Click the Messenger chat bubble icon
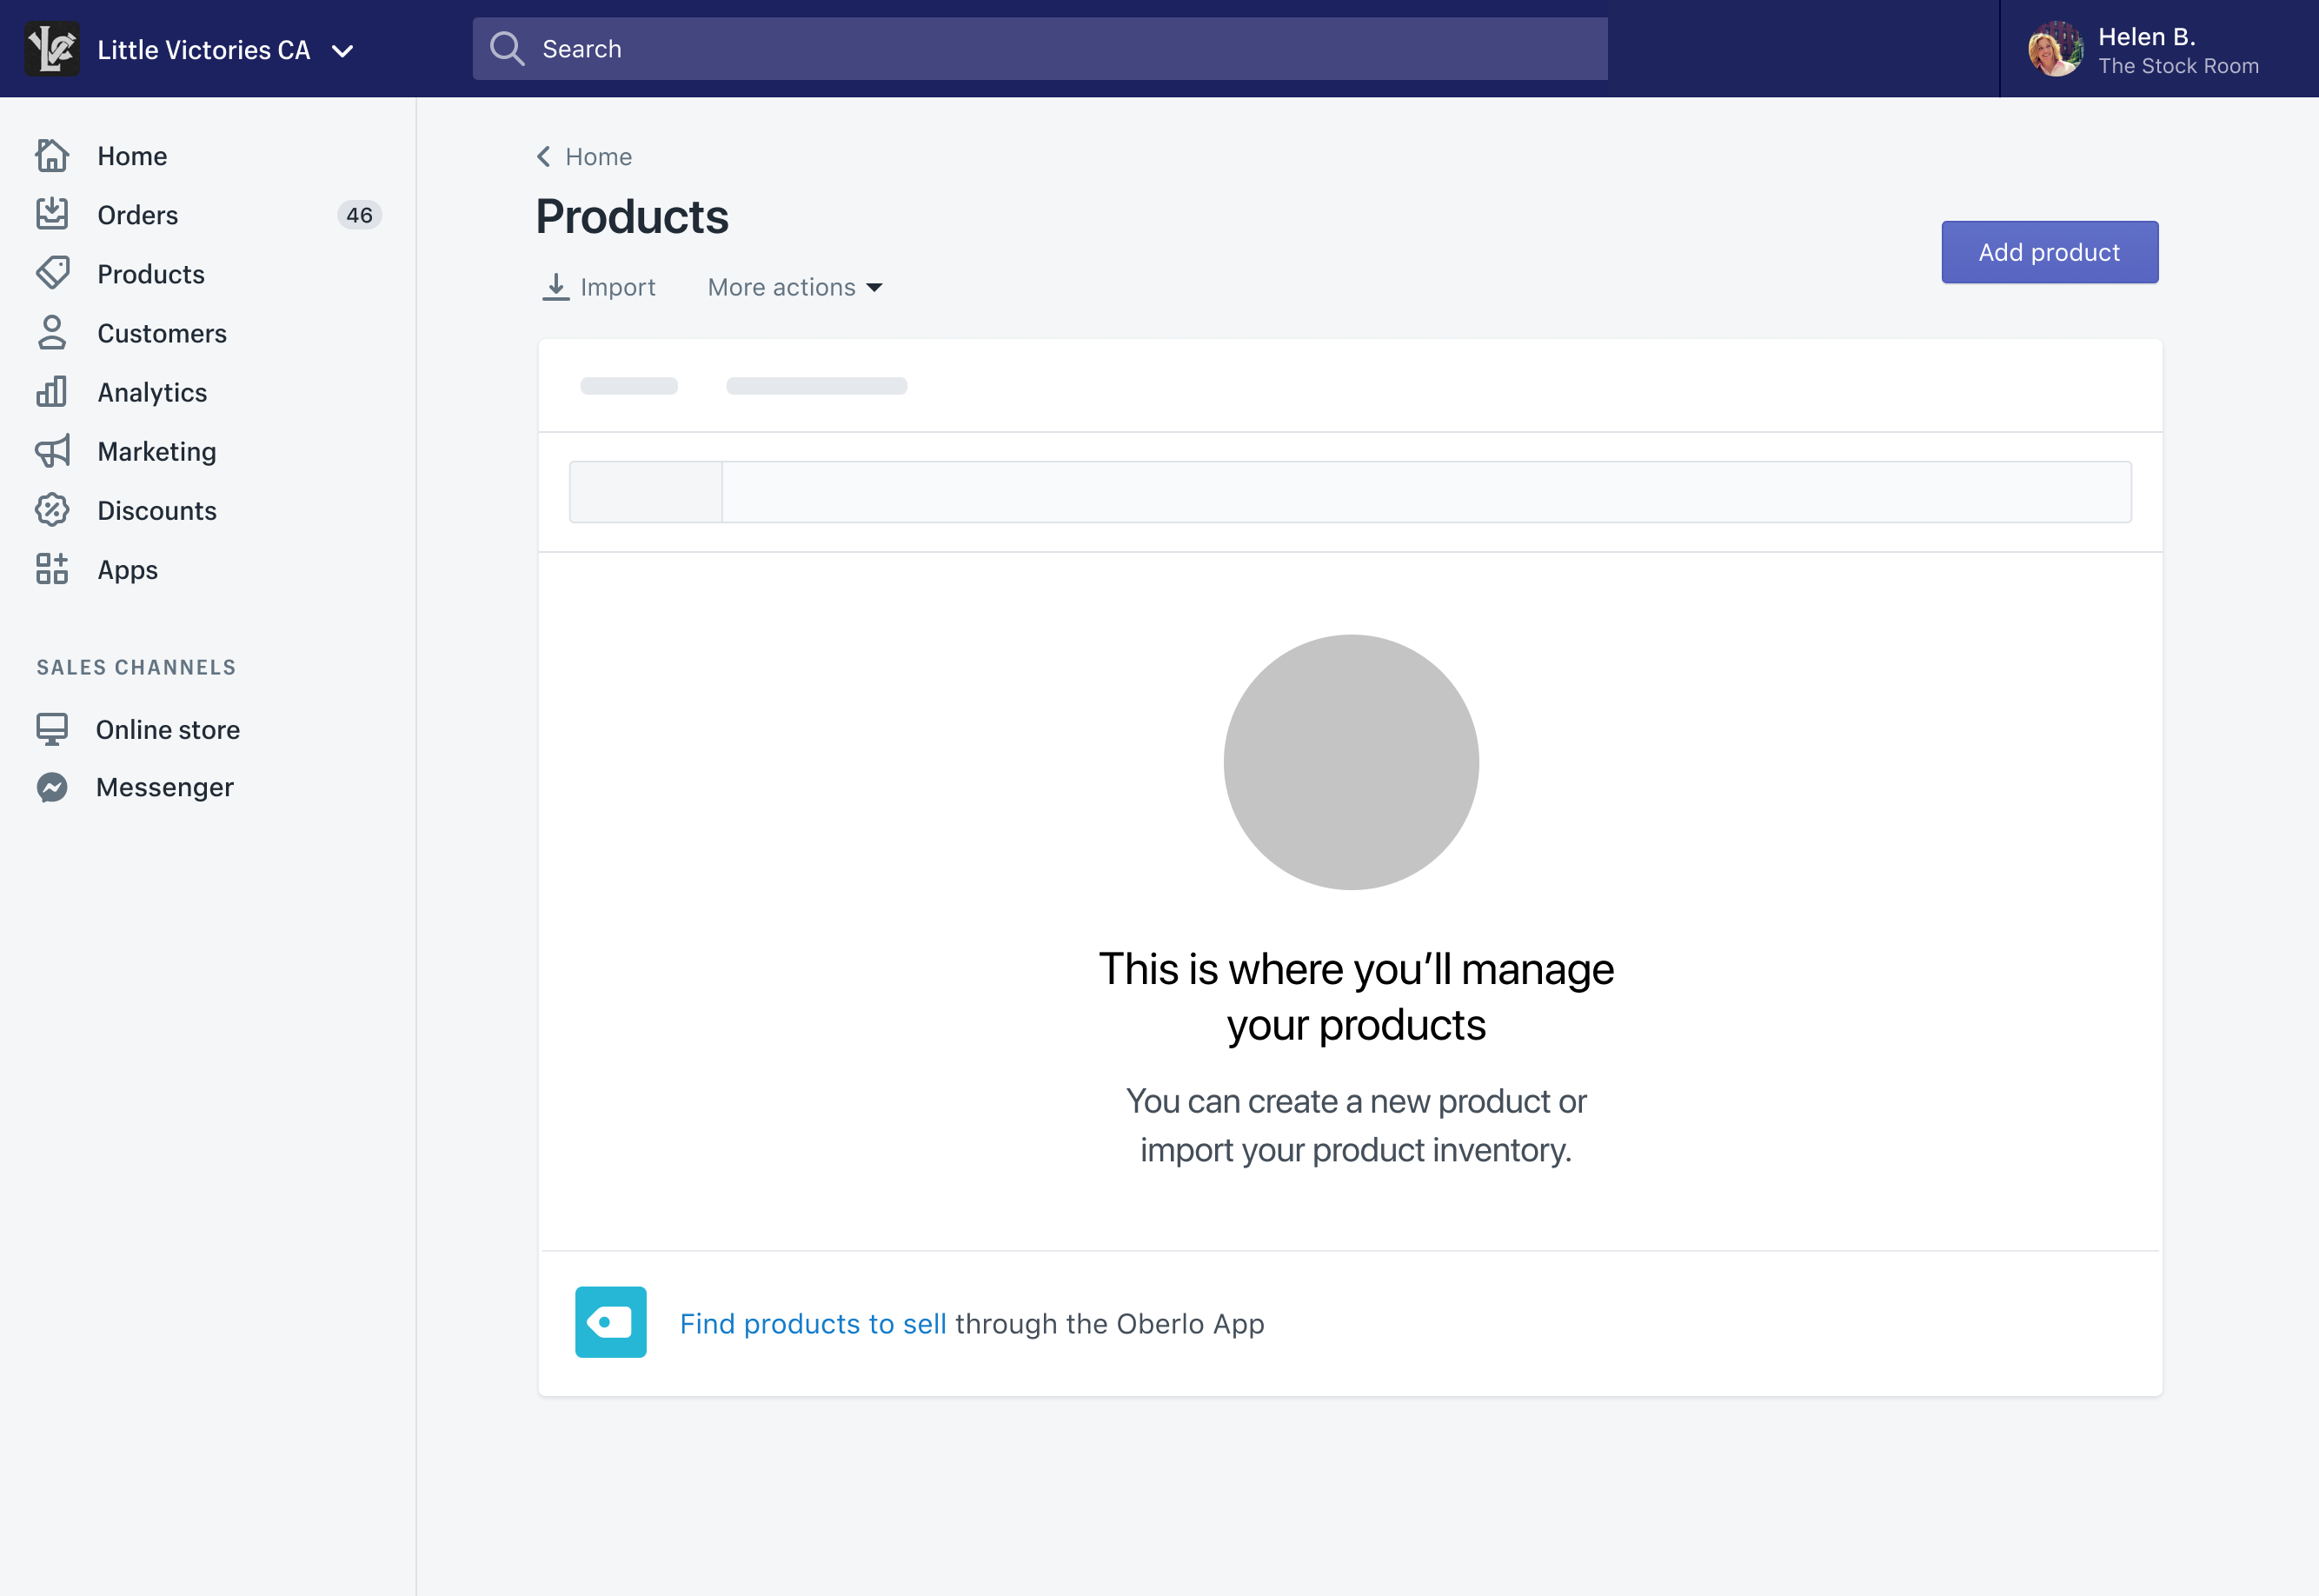The width and height of the screenshot is (2319, 1596). pyautogui.click(x=52, y=787)
